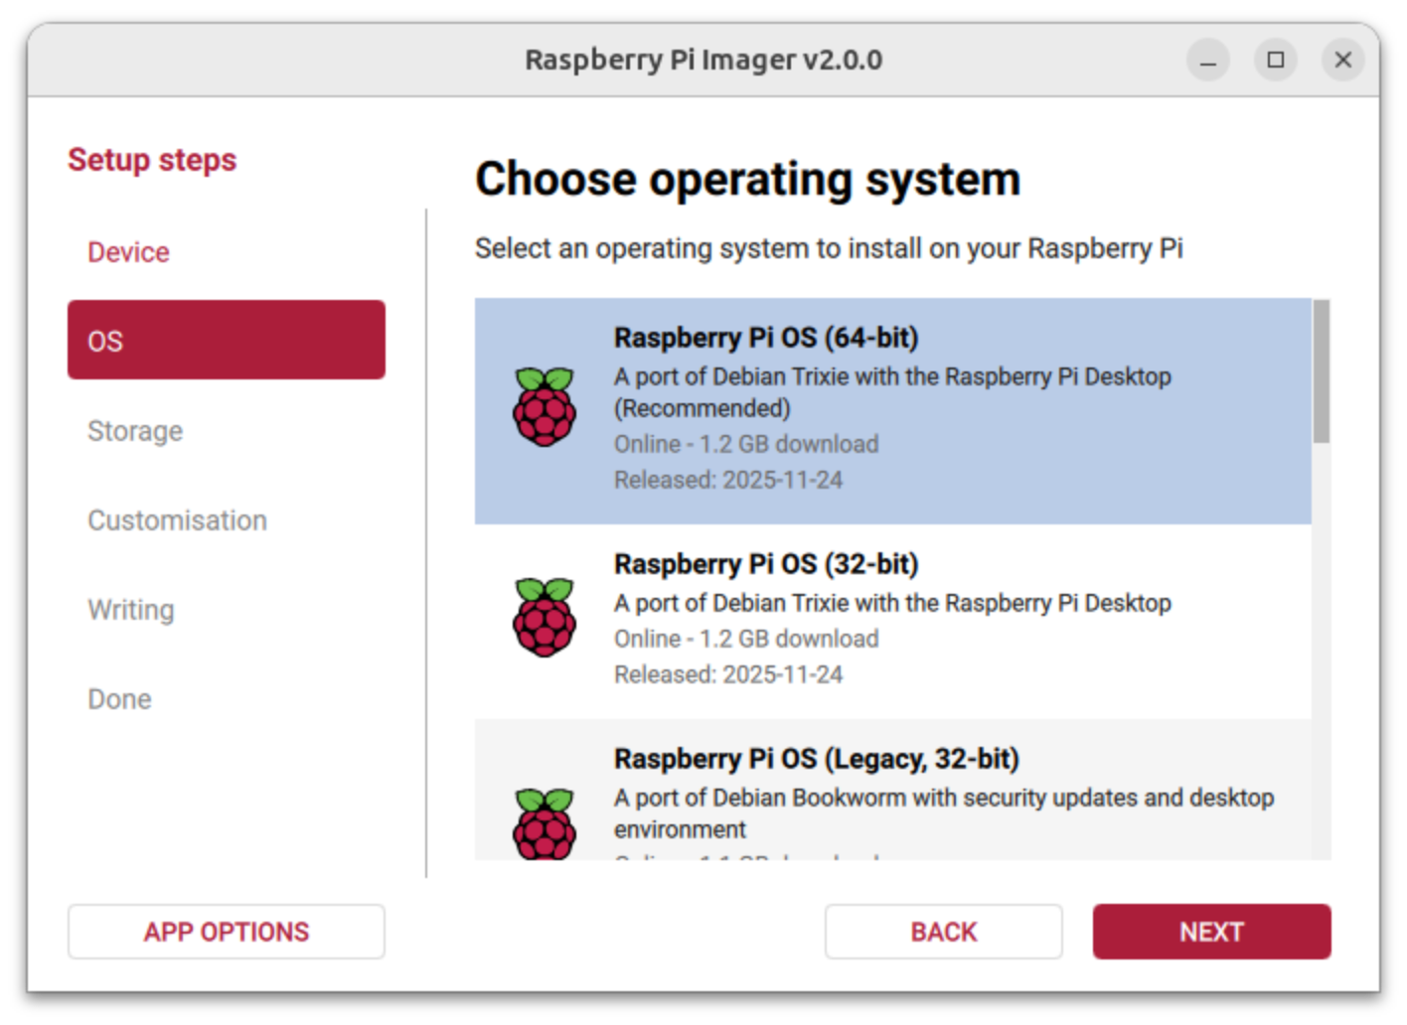Image resolution: width=1407 pixels, height=1025 pixels.
Task: Click the OS list scrollbar thumb
Action: pyautogui.click(x=1321, y=370)
